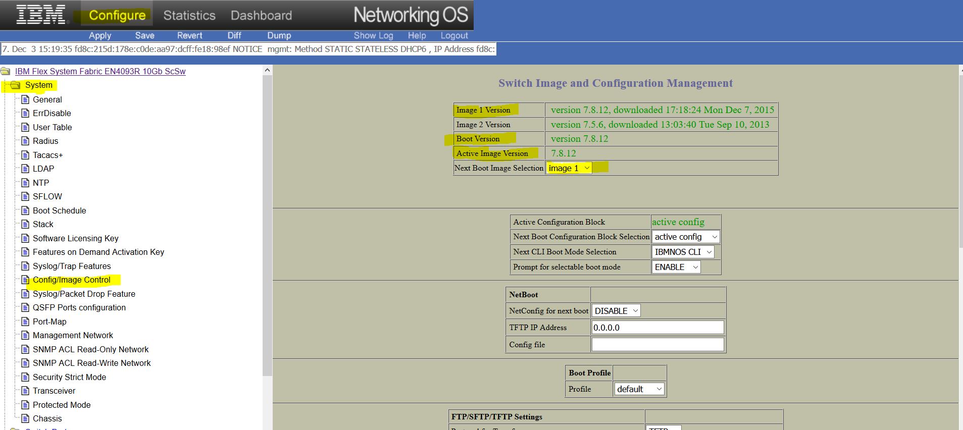
Task: Open the User Table page
Action: [53, 127]
